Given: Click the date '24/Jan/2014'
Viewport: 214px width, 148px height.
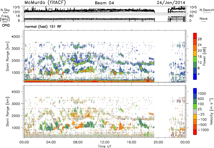Looking at the screenshot, I should [171, 3].
